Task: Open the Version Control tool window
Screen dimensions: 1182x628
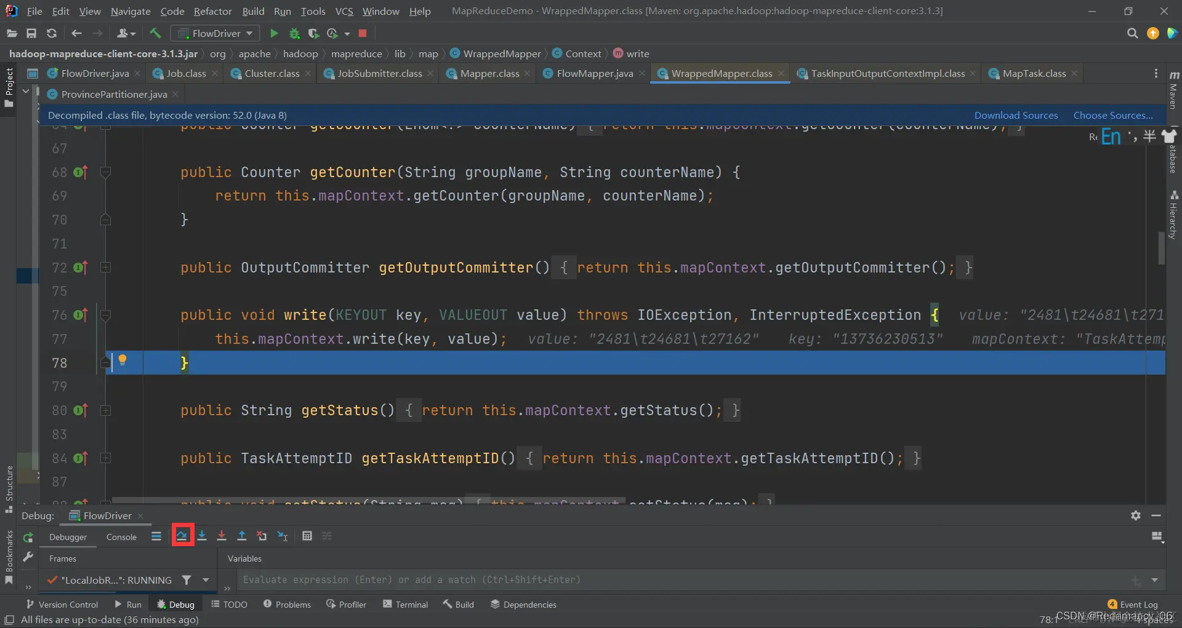Action: pyautogui.click(x=62, y=605)
